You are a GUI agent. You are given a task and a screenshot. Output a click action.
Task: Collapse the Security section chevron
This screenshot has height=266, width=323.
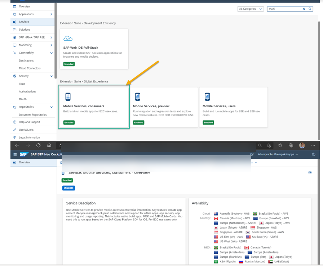pos(51,76)
